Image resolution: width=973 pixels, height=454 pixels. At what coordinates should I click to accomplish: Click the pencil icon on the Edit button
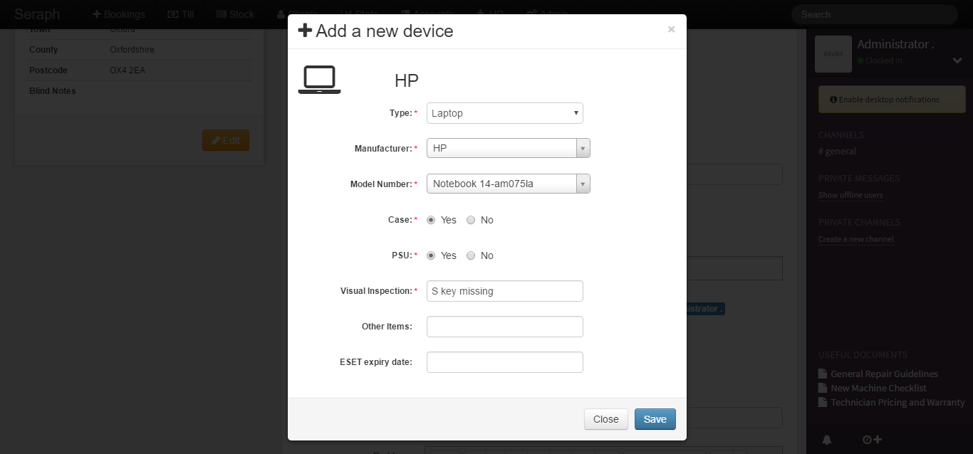(216, 141)
